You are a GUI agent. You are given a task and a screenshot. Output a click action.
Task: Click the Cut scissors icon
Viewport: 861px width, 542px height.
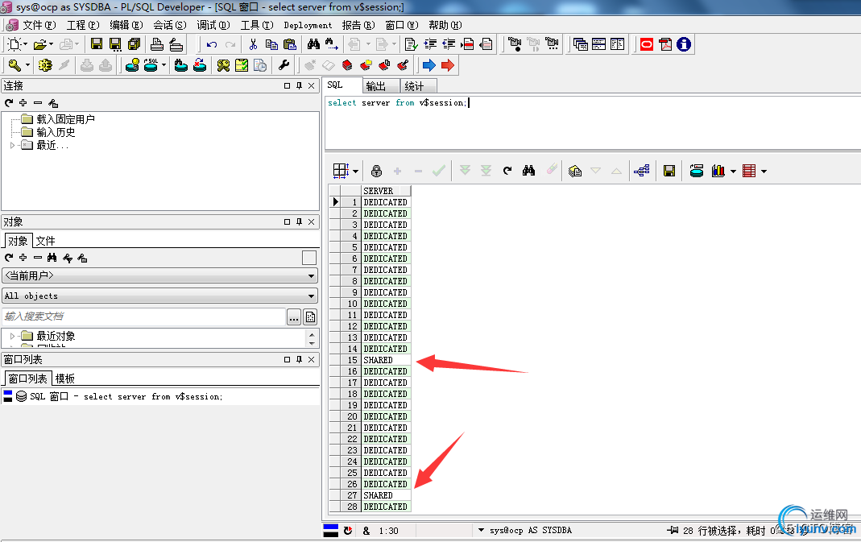pyautogui.click(x=252, y=44)
